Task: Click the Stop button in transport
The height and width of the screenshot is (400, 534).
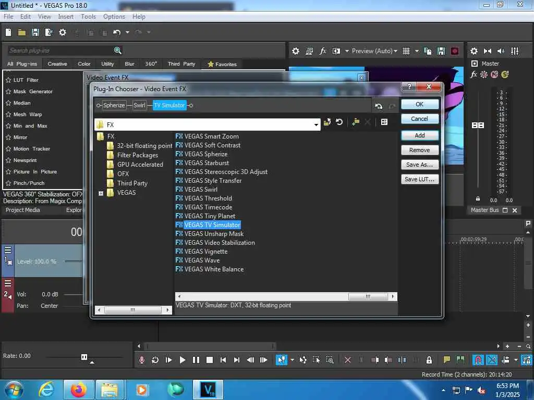Action: (210, 360)
